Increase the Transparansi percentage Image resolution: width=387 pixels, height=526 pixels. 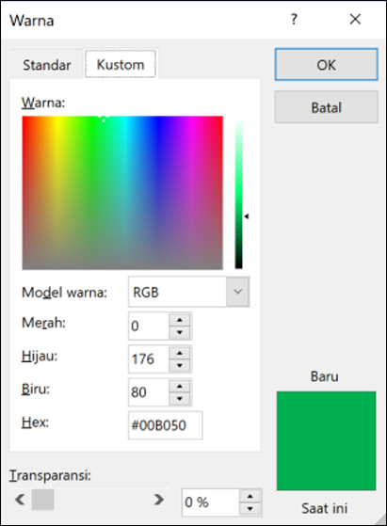coord(250,496)
